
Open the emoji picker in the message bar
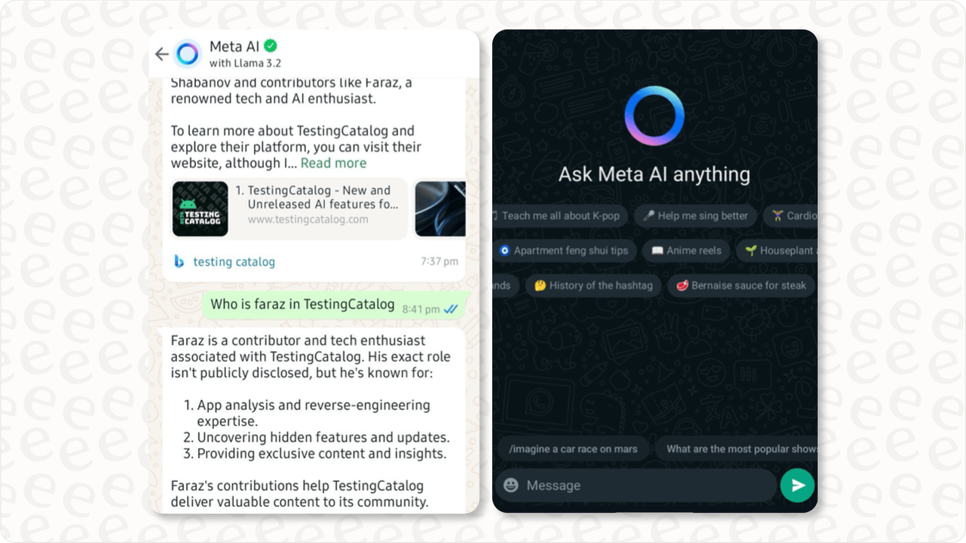coord(511,486)
